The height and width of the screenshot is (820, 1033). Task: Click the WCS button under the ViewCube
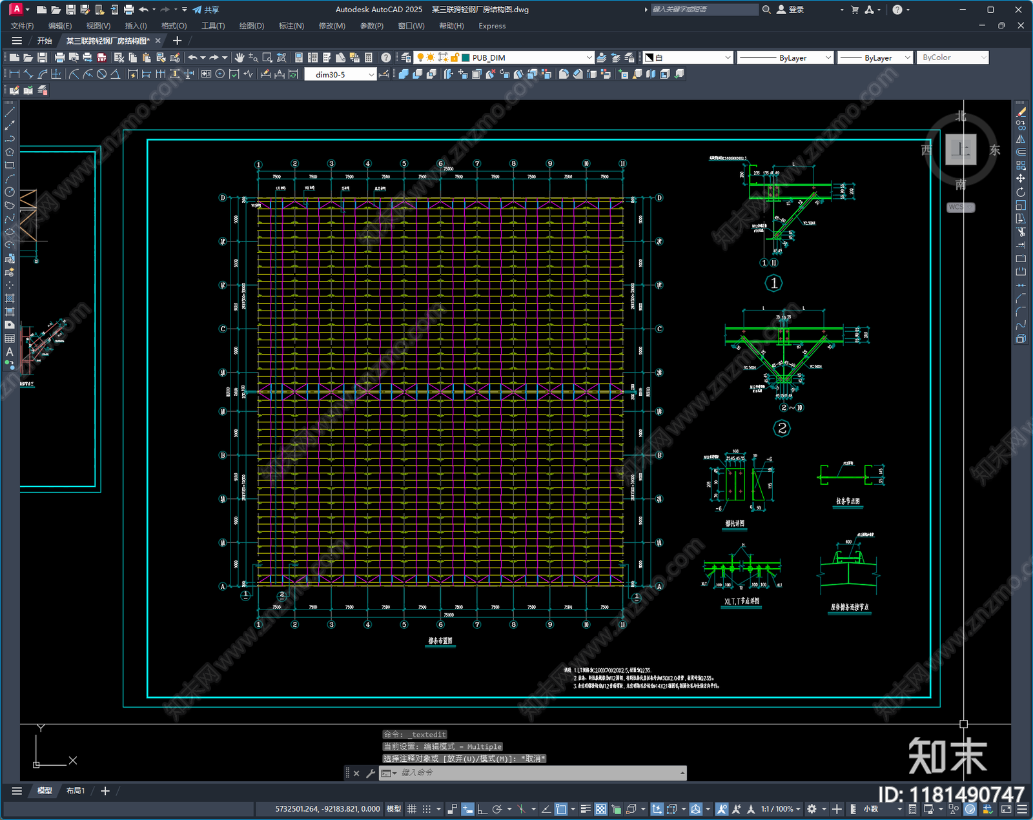tap(961, 207)
